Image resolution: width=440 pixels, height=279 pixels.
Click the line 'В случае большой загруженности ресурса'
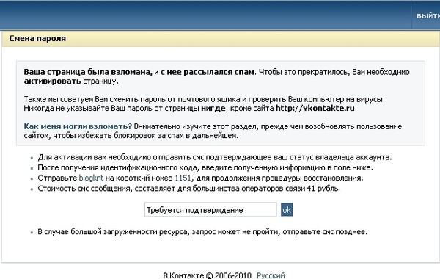(202, 232)
